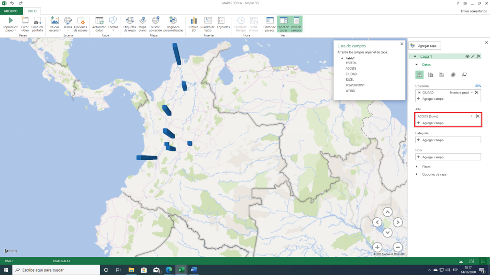Switch to the bubble chart visualization
The width and height of the screenshot is (490, 275).
tap(442, 74)
